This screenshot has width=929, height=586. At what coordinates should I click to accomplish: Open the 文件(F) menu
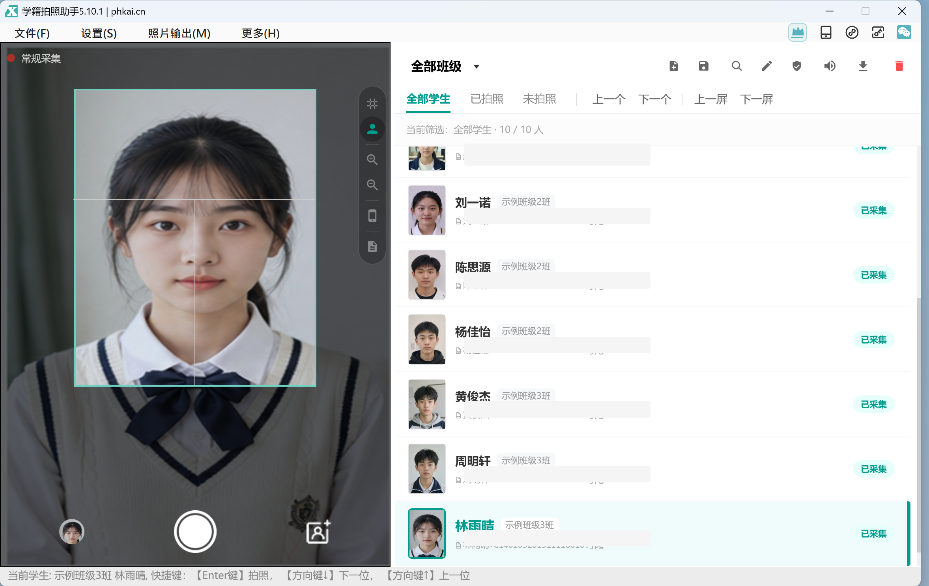point(32,33)
